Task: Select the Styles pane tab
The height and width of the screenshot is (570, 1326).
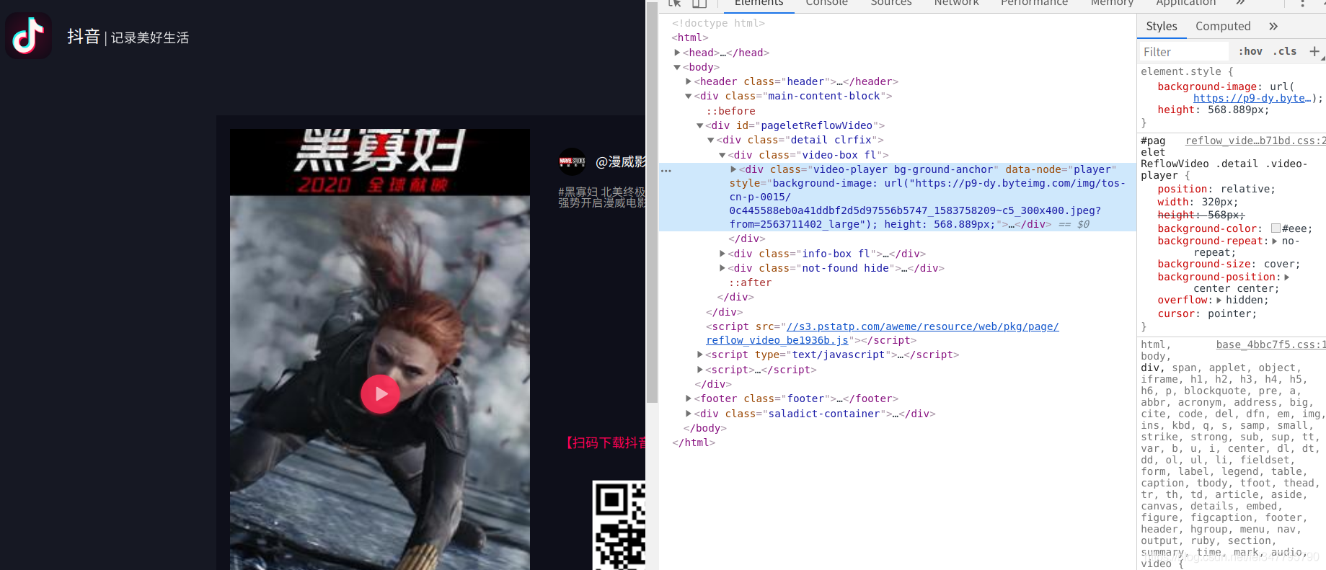Action: tap(1162, 26)
